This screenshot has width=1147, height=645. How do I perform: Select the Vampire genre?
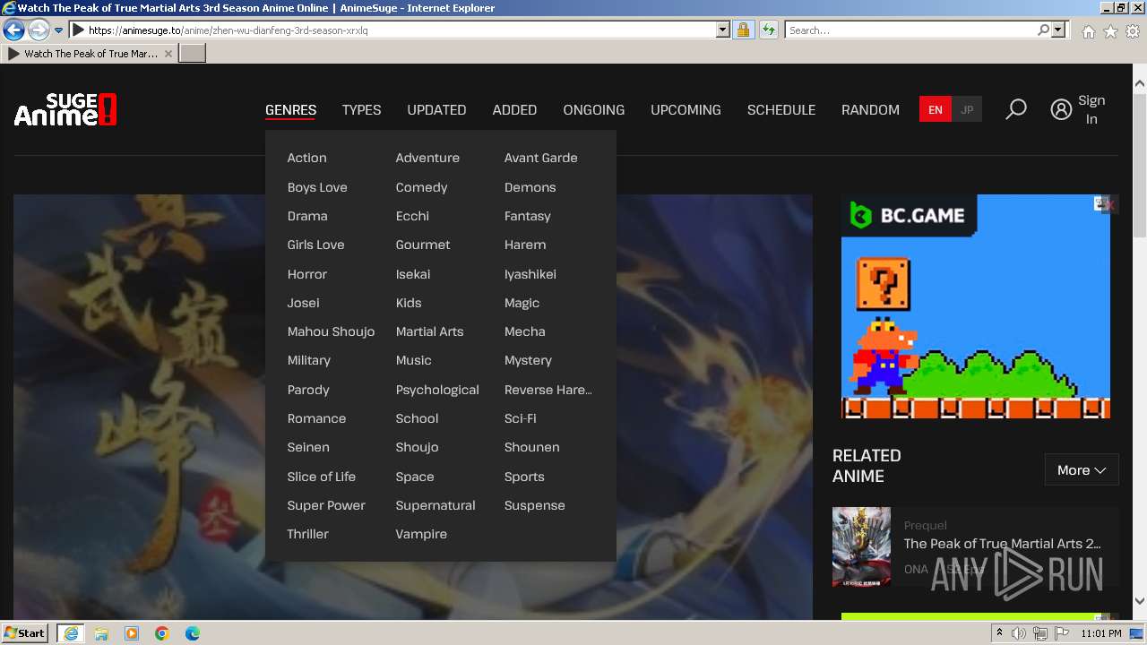point(421,534)
